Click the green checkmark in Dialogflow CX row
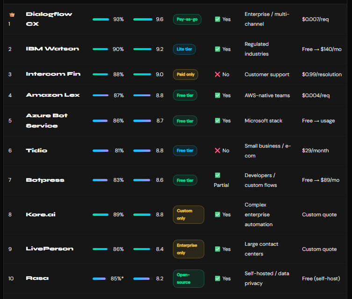The width and height of the screenshot is (352, 299). click(x=217, y=19)
